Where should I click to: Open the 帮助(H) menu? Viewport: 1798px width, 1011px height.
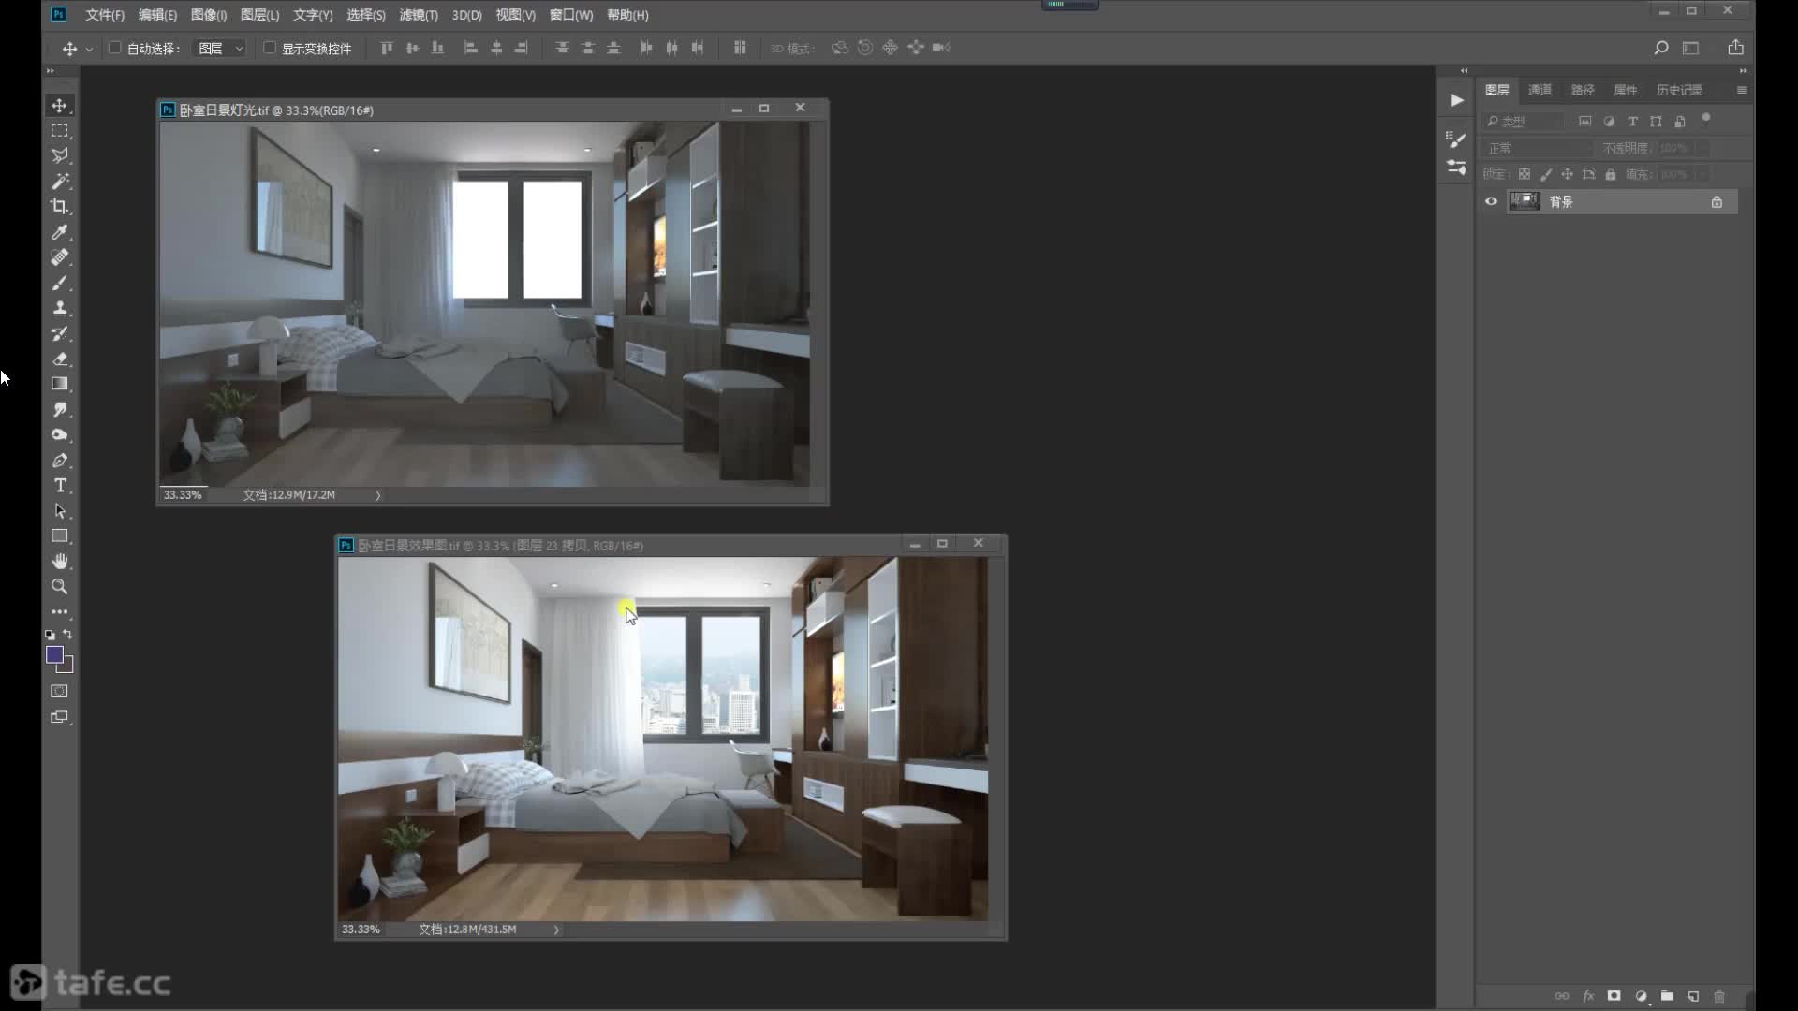[627, 15]
